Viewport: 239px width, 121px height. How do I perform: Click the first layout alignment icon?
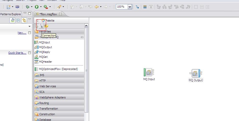(x=159, y=7)
